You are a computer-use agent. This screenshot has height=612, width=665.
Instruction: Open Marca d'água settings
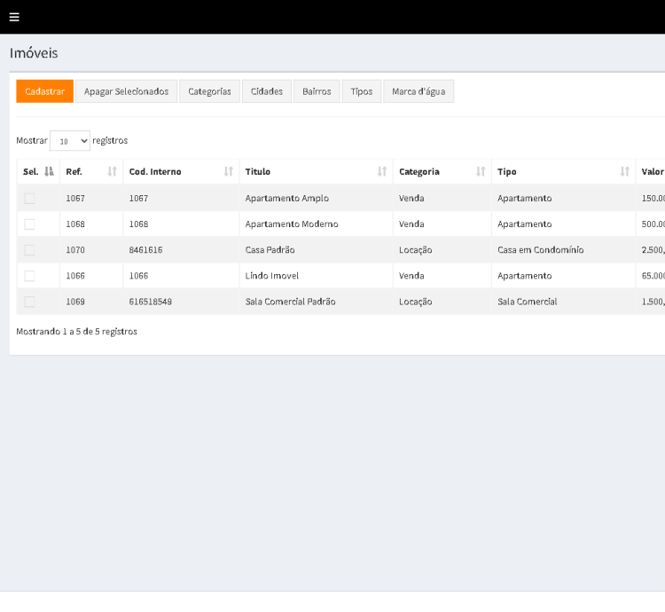click(419, 91)
